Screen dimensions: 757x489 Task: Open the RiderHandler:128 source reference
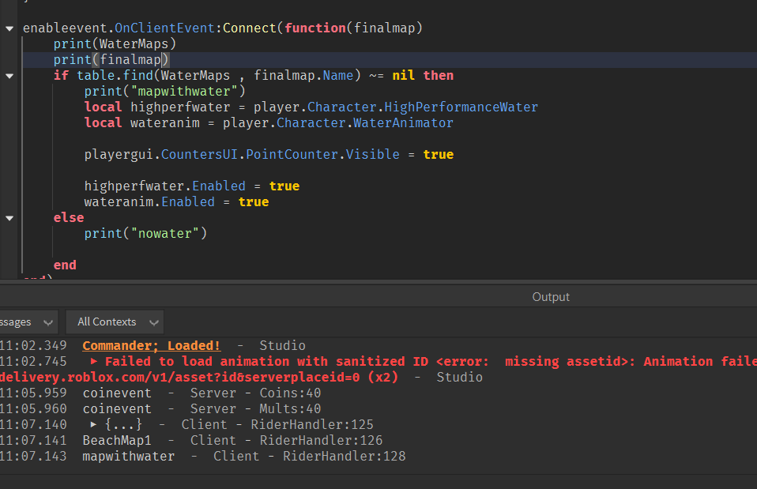344,457
